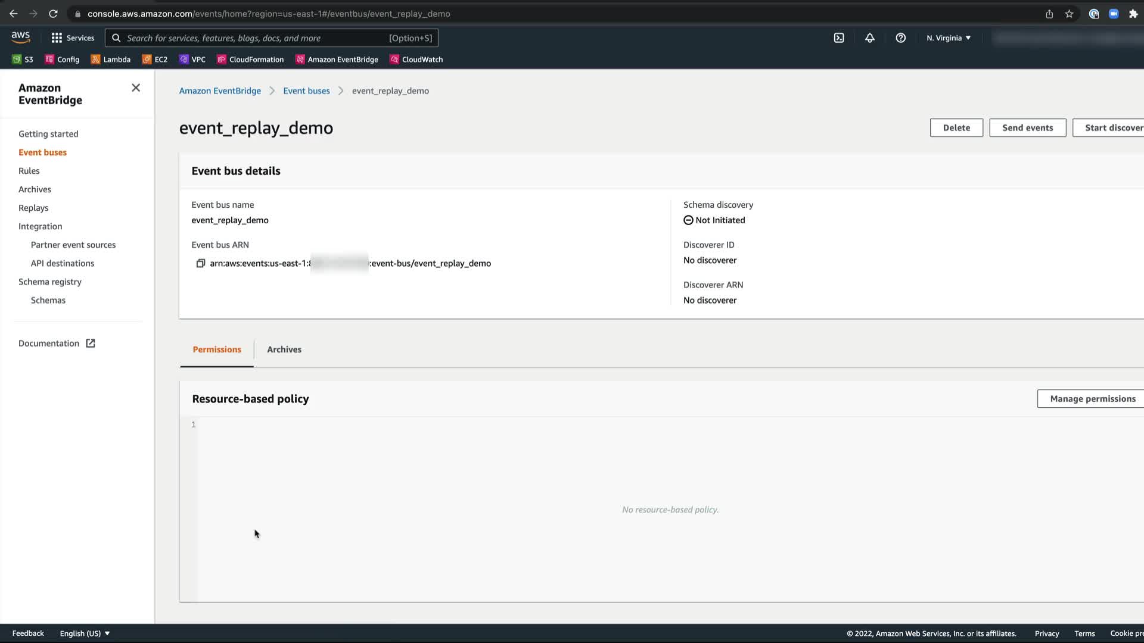Expand the N. Virginia region dropdown

(x=949, y=38)
